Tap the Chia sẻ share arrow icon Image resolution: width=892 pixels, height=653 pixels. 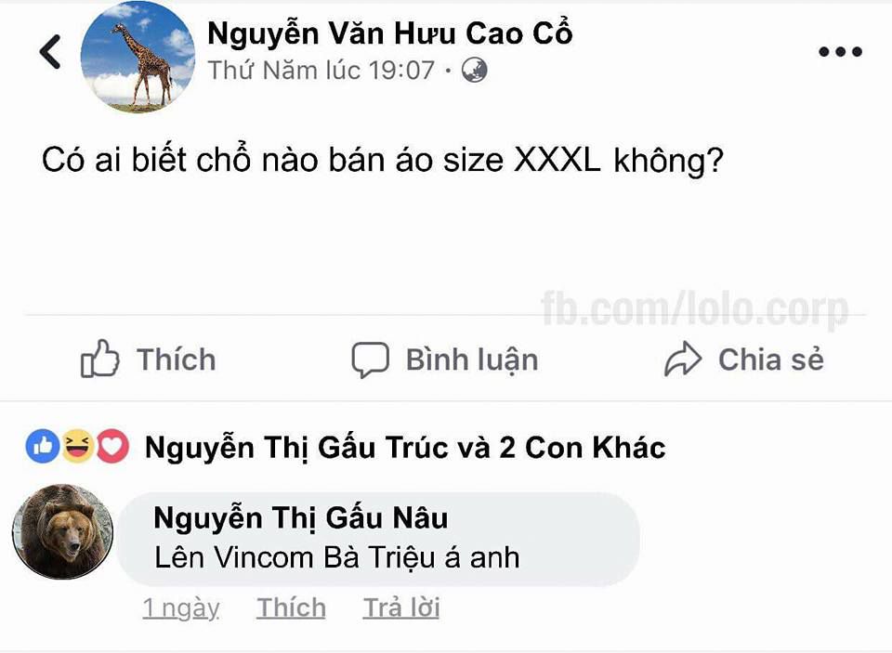click(x=683, y=359)
